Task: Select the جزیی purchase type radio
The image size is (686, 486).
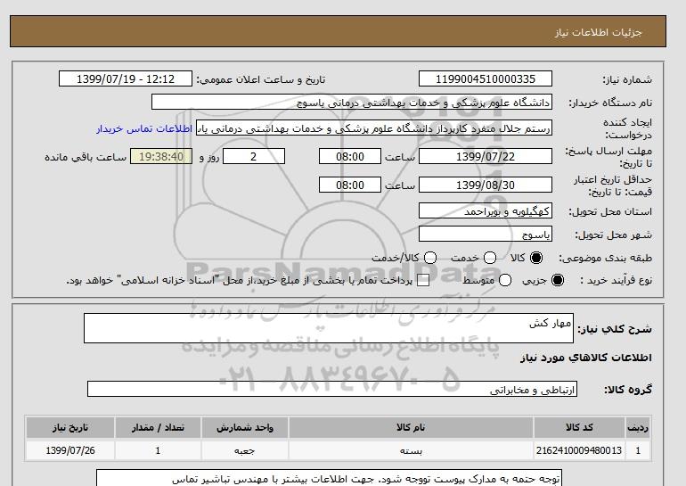Action: (x=558, y=280)
